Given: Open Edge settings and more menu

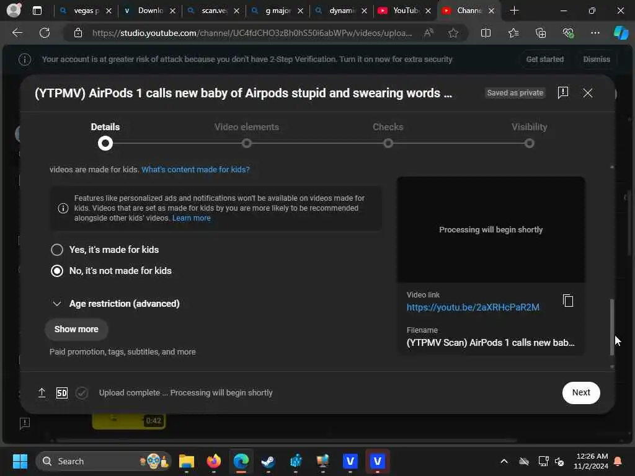Looking at the screenshot, I should 595,33.
